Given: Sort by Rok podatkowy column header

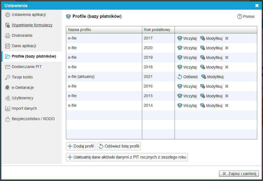Looking at the screenshot, I should point(157,30).
